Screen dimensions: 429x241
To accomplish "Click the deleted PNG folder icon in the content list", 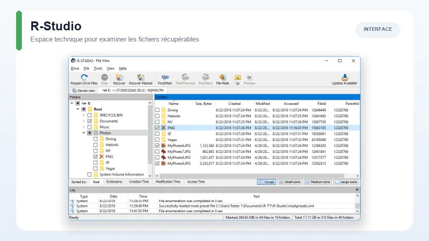I will coord(164,128).
